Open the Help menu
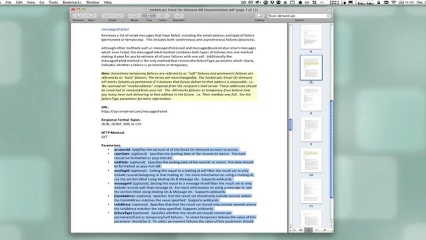Image resolution: width=426 pixels, height=240 pixels. point(108,2)
